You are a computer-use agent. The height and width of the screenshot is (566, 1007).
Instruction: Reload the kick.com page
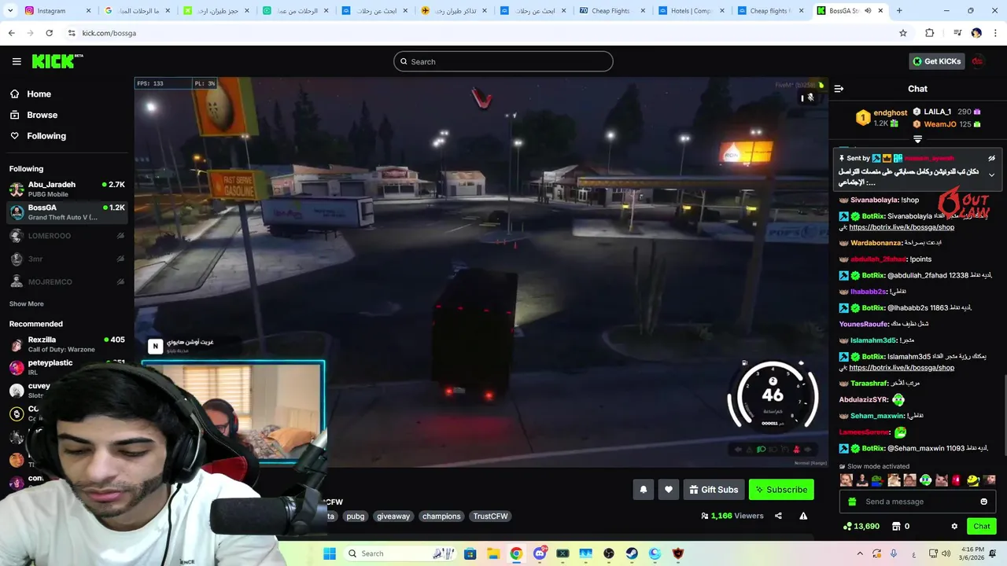(49, 33)
